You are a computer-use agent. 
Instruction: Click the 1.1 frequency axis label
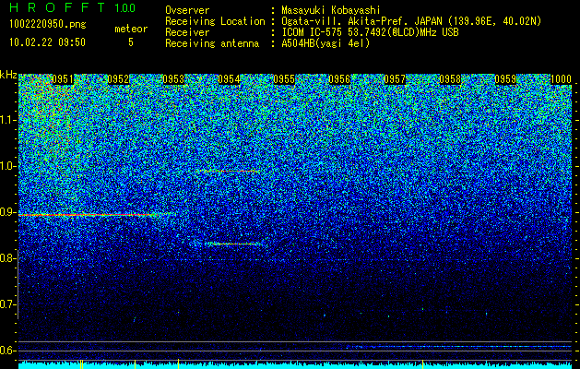(8, 120)
